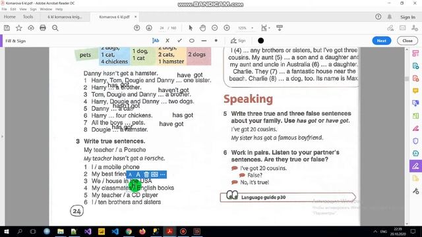422x237 pixels.
Task: Switch to the Home tab
Action: tap(10, 16)
